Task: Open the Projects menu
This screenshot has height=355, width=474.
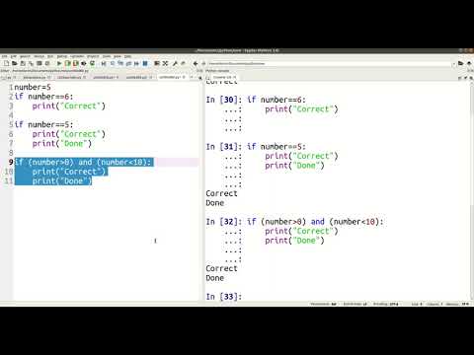Action: coord(93,56)
